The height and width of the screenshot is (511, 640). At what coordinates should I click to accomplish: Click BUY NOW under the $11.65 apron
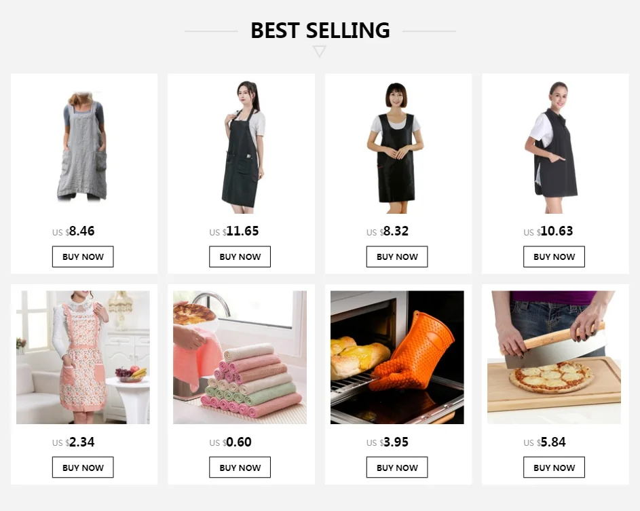[240, 257]
